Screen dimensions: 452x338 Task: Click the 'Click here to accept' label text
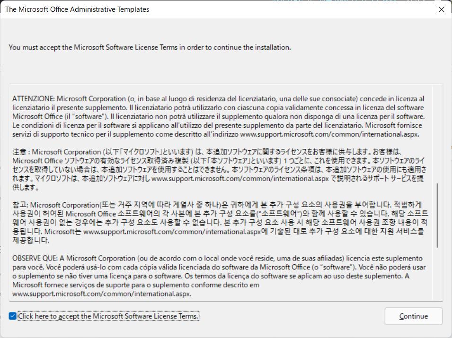coord(108,316)
